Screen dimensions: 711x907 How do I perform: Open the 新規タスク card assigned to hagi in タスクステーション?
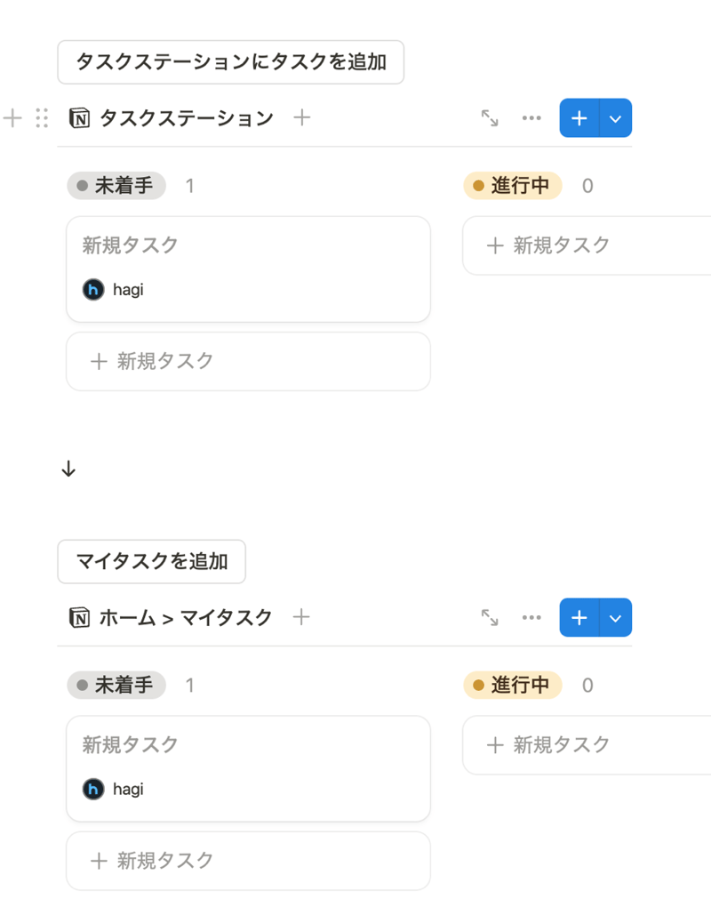coord(248,269)
